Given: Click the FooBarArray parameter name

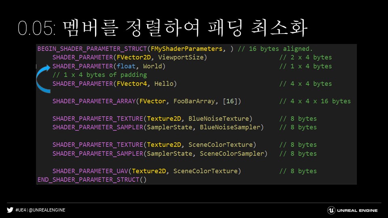Looking at the screenshot, I should click(194, 101).
